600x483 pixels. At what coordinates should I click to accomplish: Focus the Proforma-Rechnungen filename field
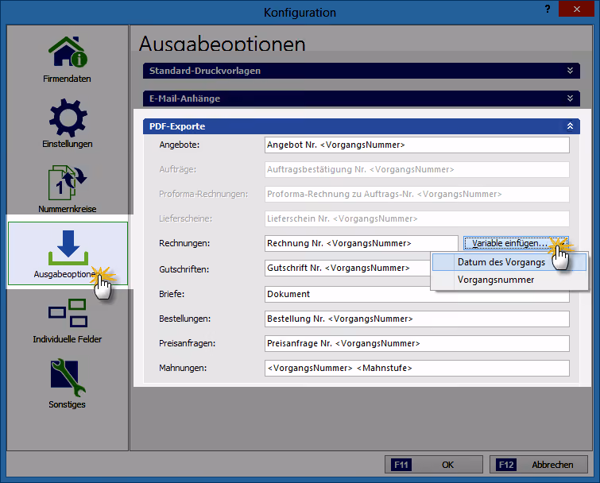click(416, 195)
